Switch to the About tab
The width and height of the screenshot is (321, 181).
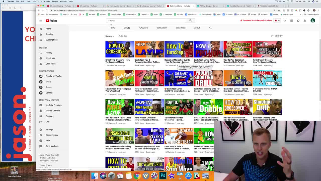point(197,28)
